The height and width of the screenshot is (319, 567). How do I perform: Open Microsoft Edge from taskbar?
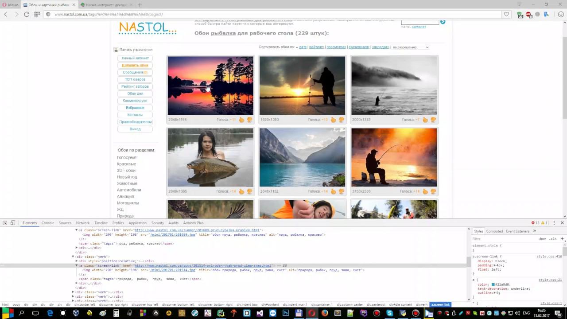click(50, 313)
